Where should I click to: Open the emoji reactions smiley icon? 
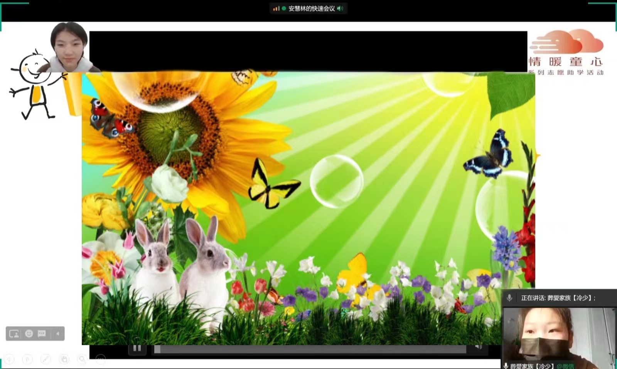[x=29, y=334]
